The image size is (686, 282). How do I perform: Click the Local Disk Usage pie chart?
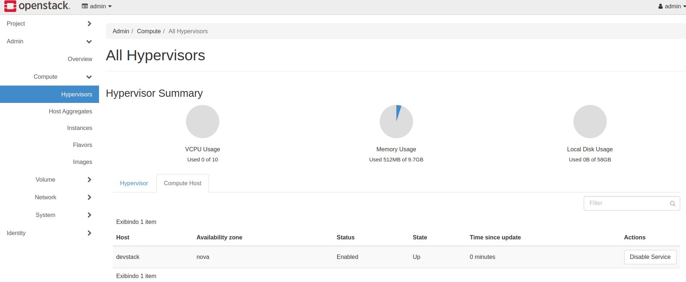coord(590,122)
